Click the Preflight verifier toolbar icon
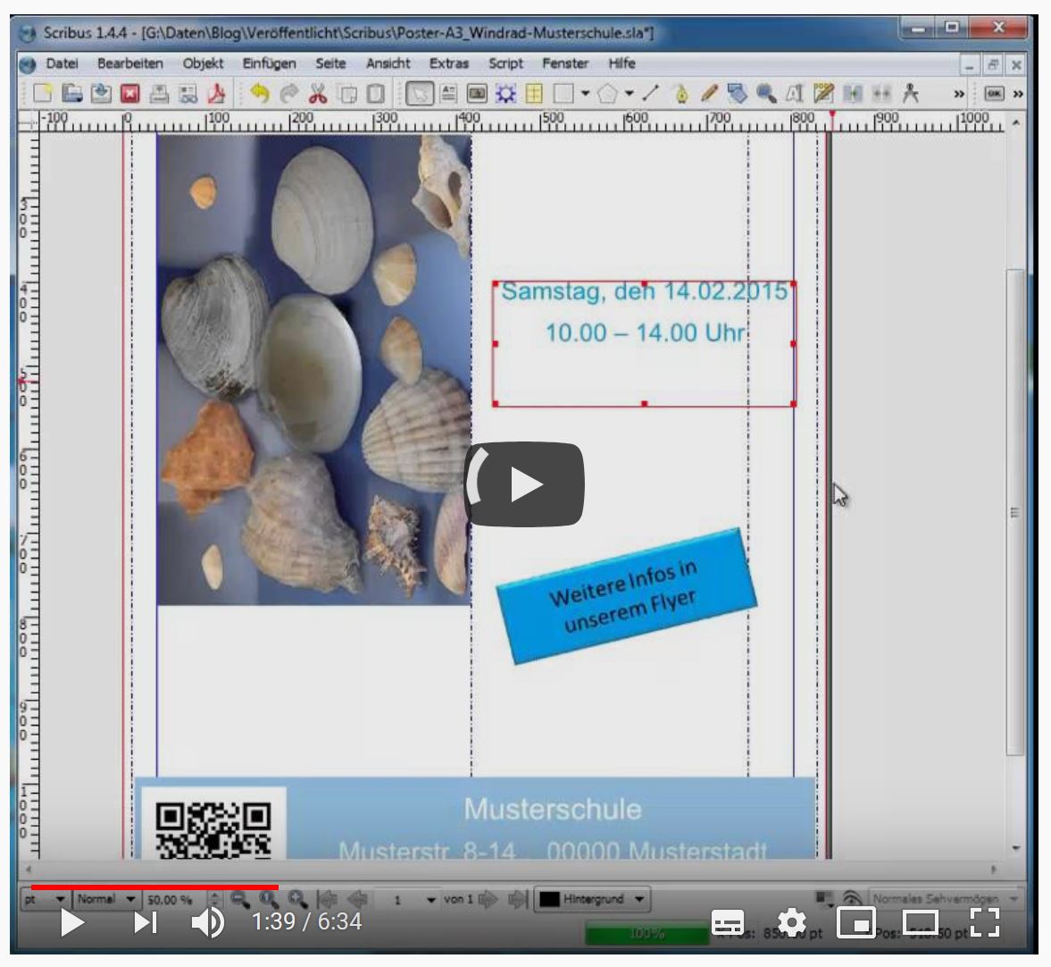 [188, 93]
